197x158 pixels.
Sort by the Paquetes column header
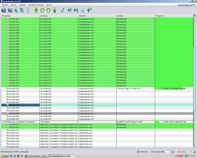coord(20,16)
